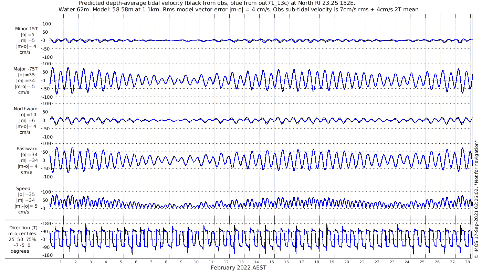Click day 1 tick label on time axis
482x275 pixels.
click(61, 262)
